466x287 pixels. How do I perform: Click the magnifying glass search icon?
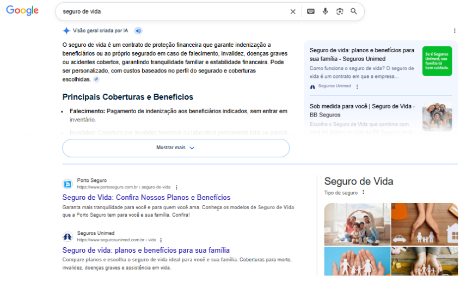pyautogui.click(x=354, y=11)
